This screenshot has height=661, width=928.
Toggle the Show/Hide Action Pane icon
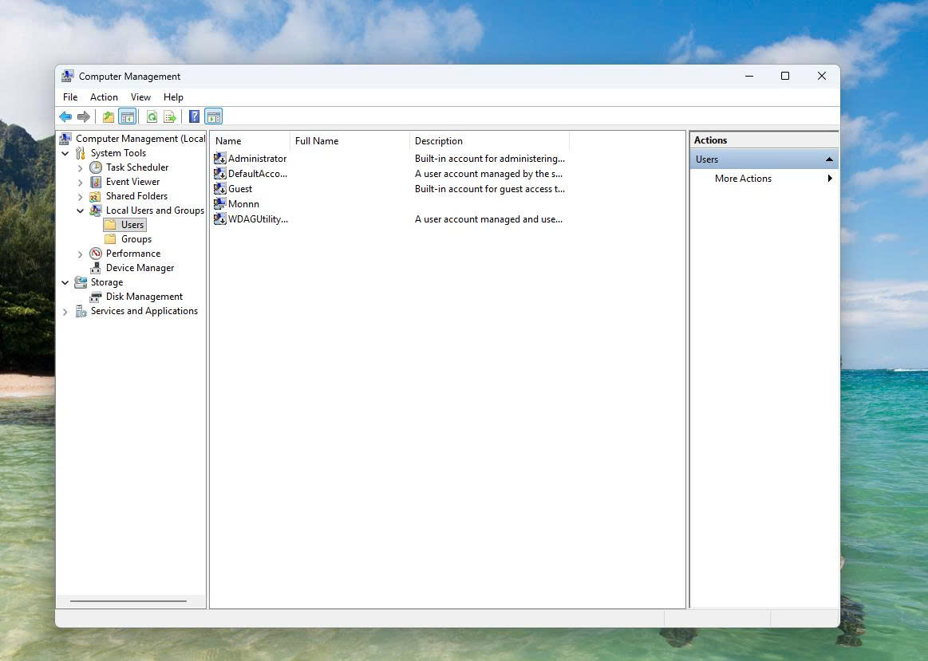214,117
